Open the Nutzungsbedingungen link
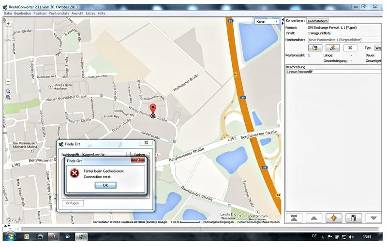 pyautogui.click(x=219, y=222)
